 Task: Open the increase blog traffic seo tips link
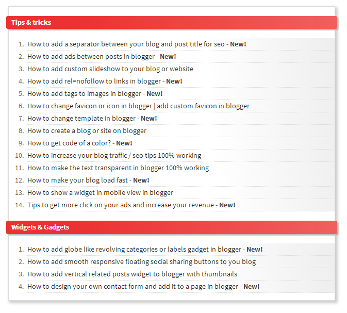(x=114, y=156)
